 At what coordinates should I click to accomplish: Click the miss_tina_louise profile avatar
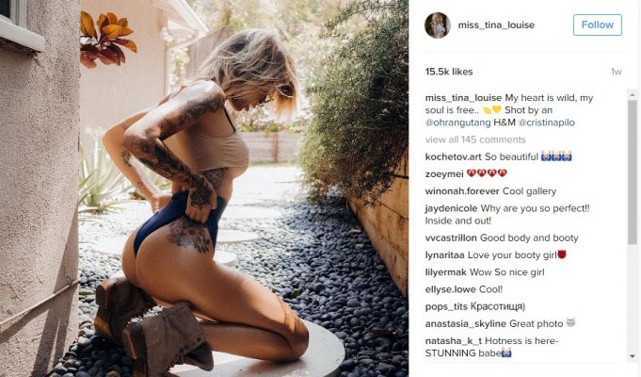(438, 25)
